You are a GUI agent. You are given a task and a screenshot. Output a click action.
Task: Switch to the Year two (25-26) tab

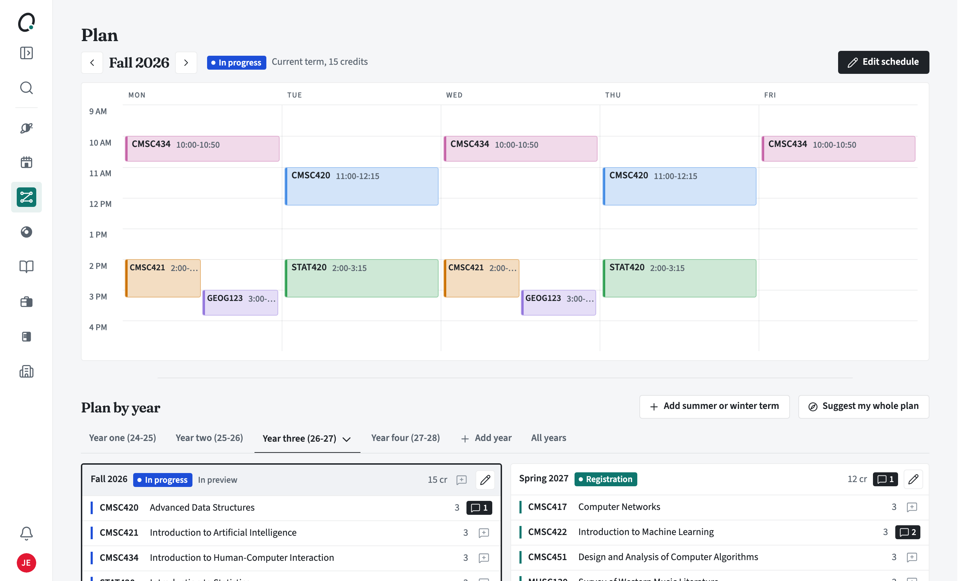(x=209, y=438)
